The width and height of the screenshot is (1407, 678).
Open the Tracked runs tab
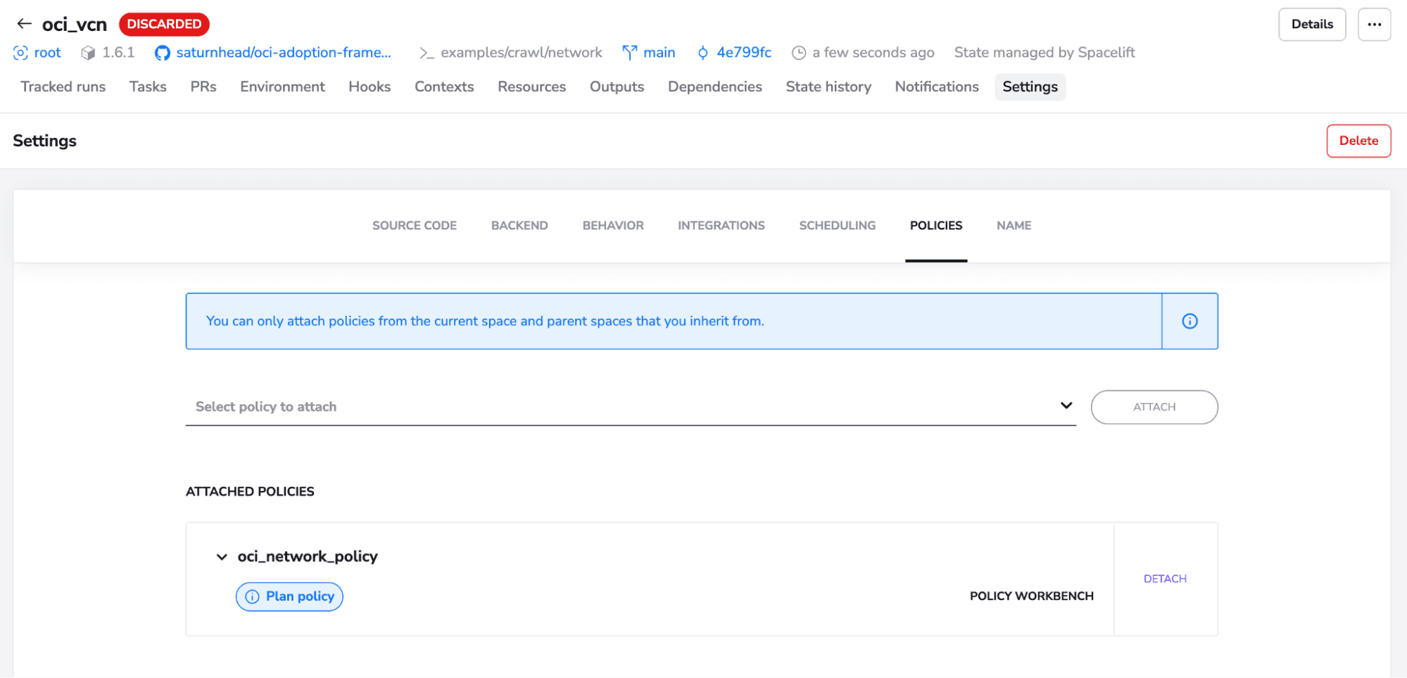click(x=63, y=87)
